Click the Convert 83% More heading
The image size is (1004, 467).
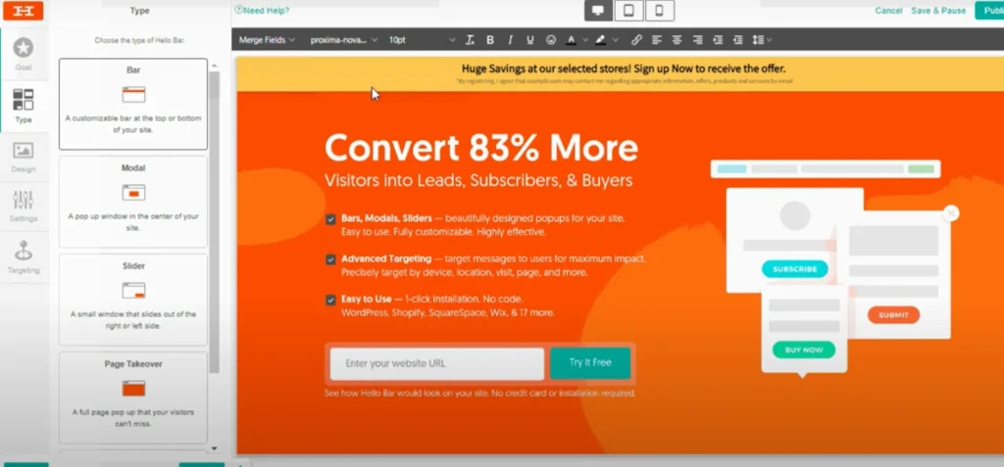click(481, 148)
